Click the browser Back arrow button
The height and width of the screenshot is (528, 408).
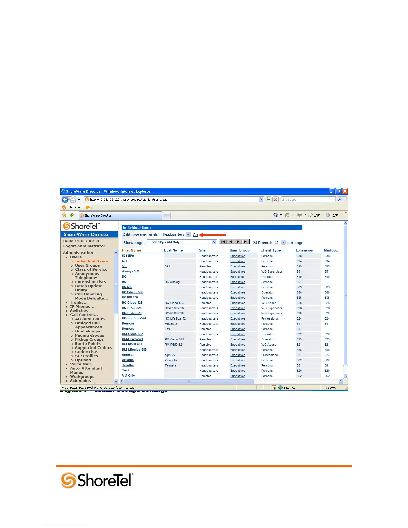65,199
